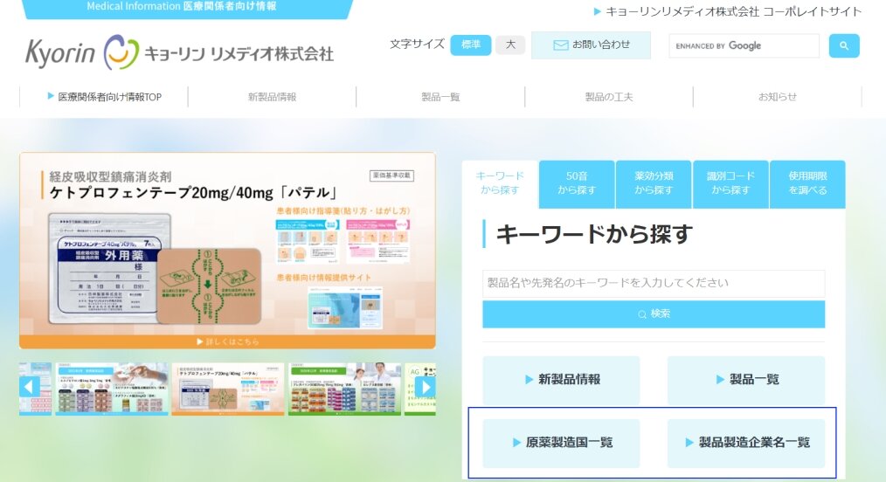Open 製品一覧 in the navigation bar
Image resolution: width=886 pixels, height=482 pixels.
(440, 97)
